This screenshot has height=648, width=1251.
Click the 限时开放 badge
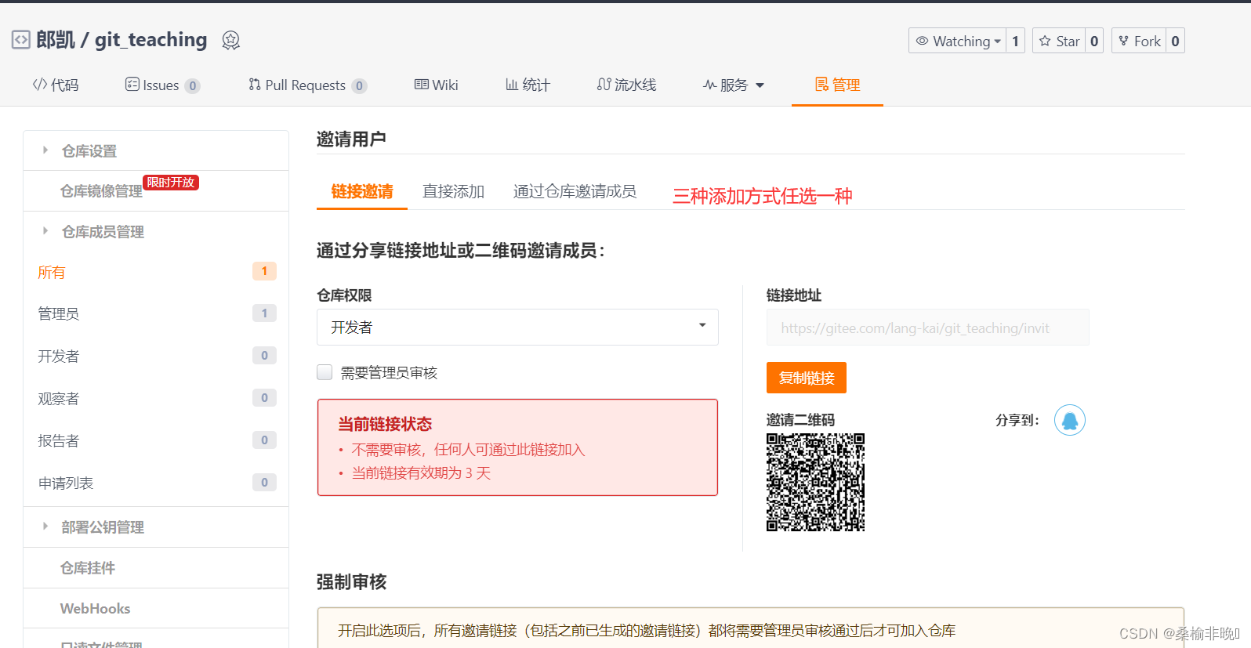pyautogui.click(x=171, y=183)
